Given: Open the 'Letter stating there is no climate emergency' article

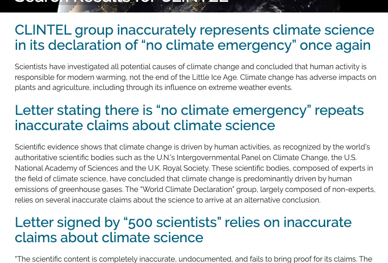Looking at the screenshot, I should [x=189, y=118].
